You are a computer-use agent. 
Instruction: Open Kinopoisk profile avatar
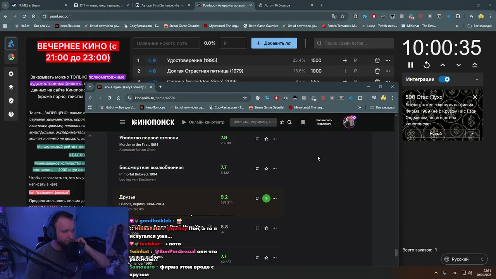tap(349, 122)
